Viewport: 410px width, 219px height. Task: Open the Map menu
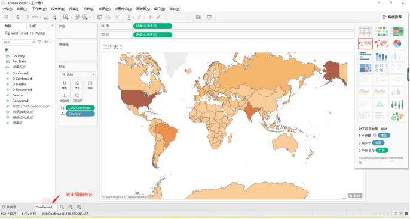point(105,9)
